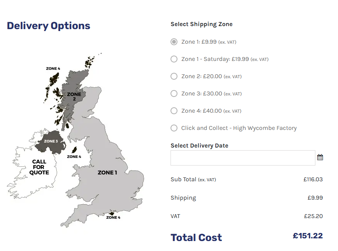Select Zone 2 £20.00 shipping option

tap(174, 76)
